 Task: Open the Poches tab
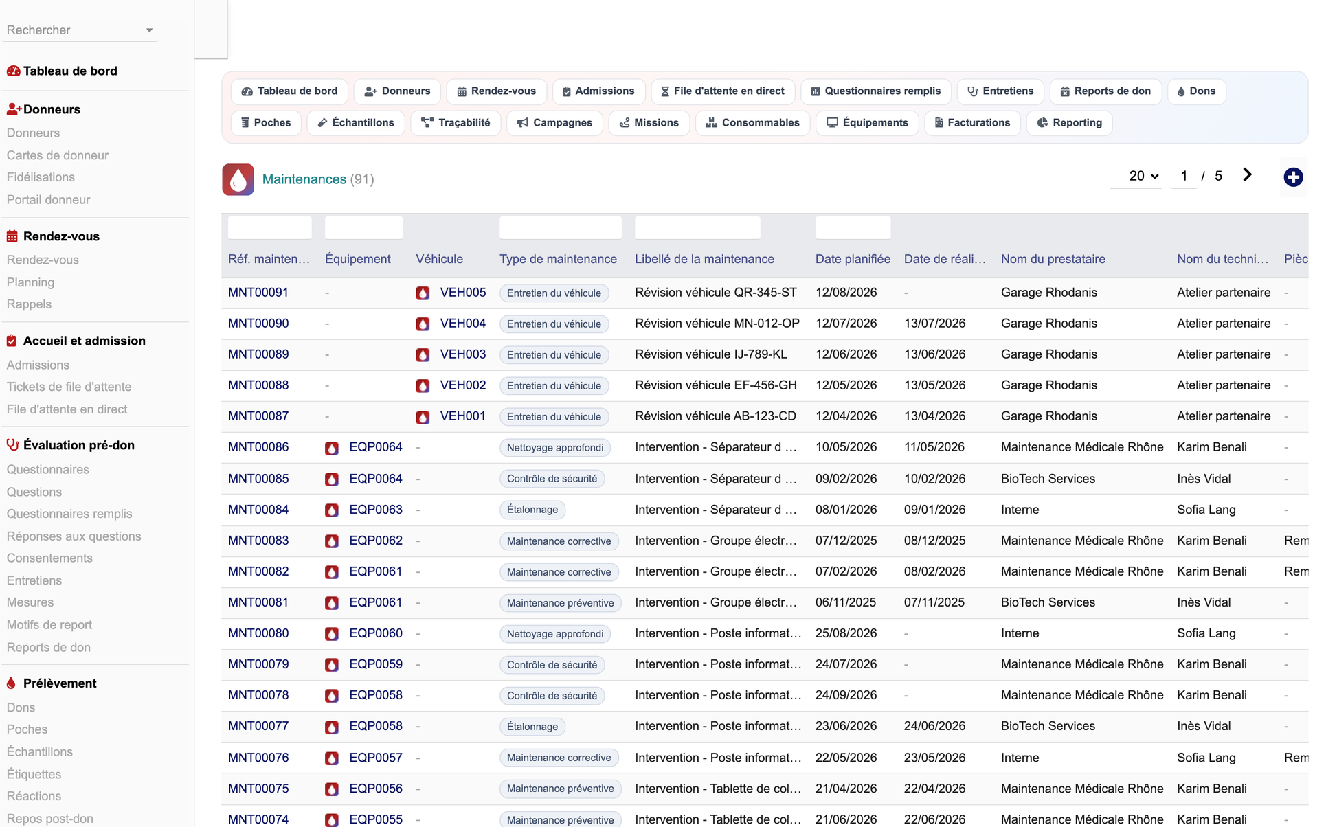pyautogui.click(x=266, y=123)
